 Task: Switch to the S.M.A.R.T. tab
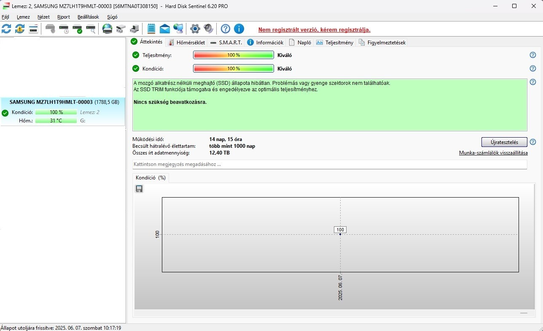(226, 42)
